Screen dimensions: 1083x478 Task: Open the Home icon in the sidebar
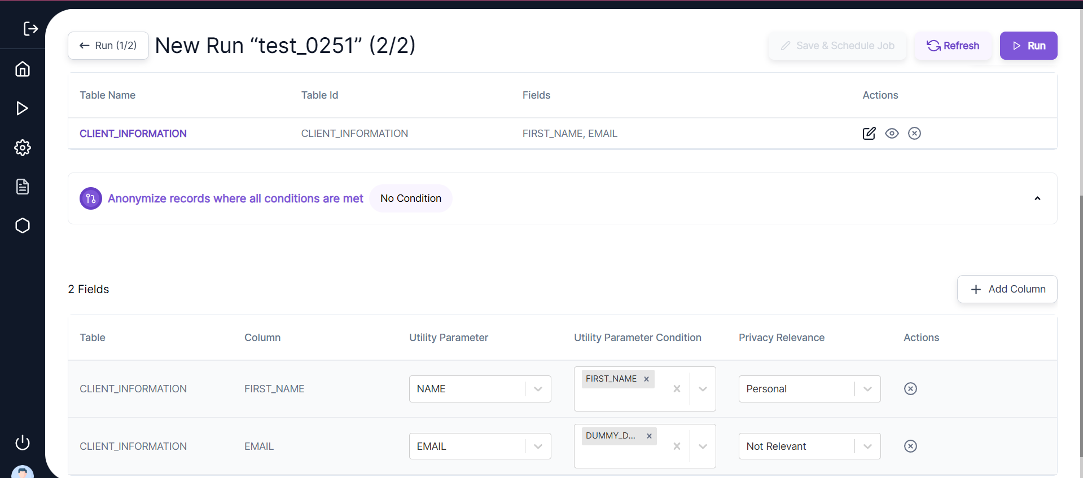23,69
